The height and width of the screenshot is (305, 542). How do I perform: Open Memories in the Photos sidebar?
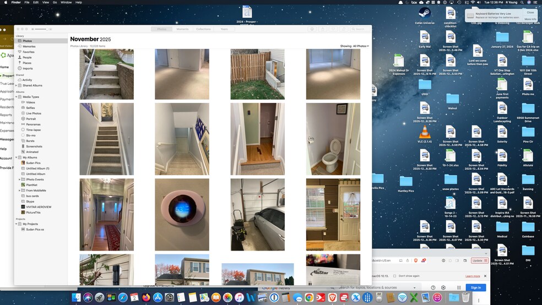point(29,46)
